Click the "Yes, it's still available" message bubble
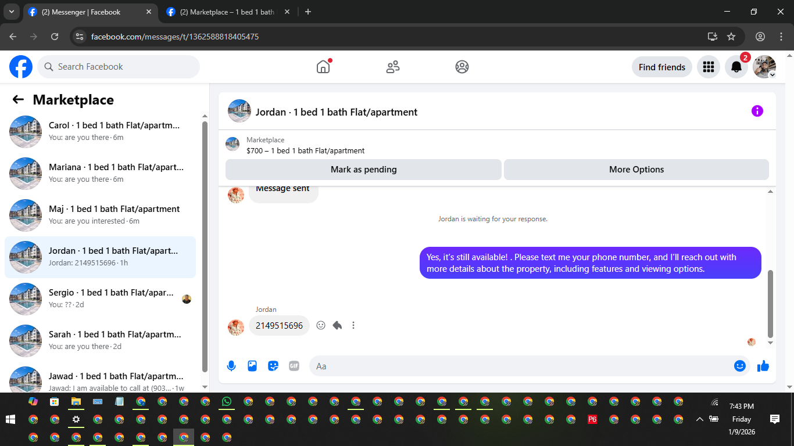794x446 pixels. point(590,263)
